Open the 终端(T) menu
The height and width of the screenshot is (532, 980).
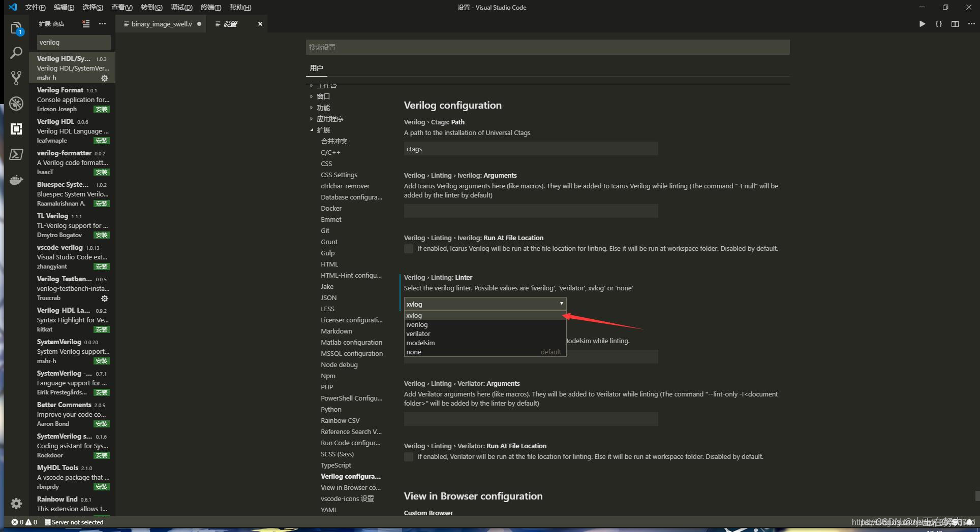(x=211, y=7)
